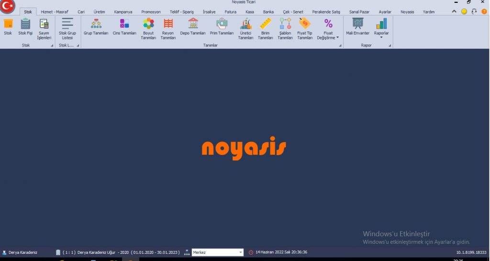Open the Merkez branch combo box

tap(218, 252)
